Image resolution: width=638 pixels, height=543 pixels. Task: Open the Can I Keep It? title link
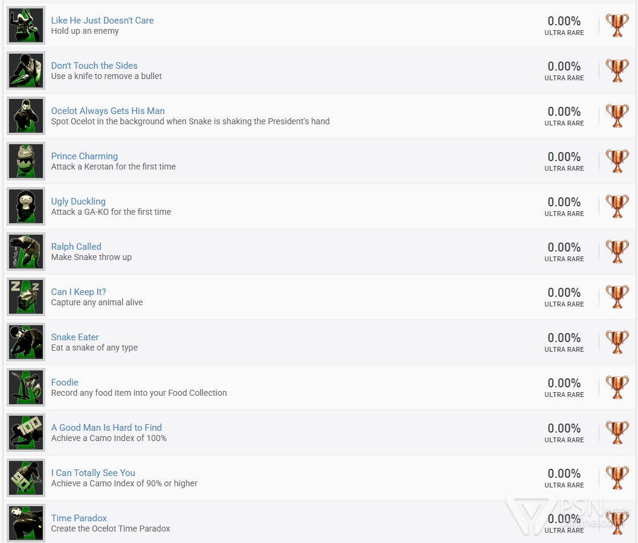(x=79, y=292)
